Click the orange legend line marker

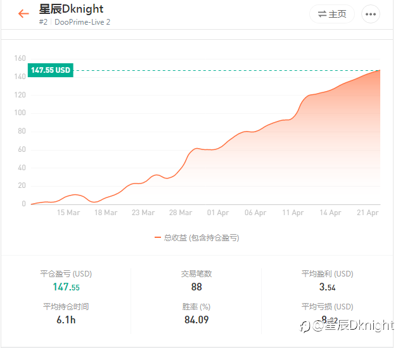pos(158,237)
